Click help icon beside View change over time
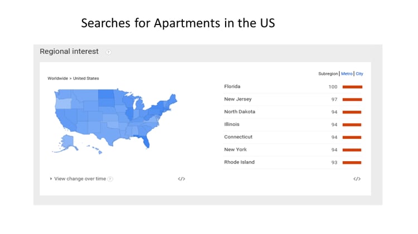The height and width of the screenshot is (234, 418). point(110,179)
